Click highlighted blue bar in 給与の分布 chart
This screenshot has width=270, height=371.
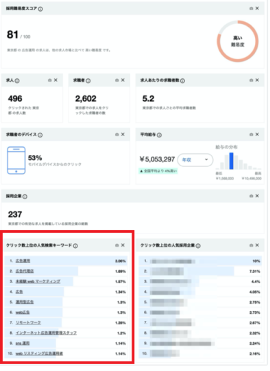[232, 161]
